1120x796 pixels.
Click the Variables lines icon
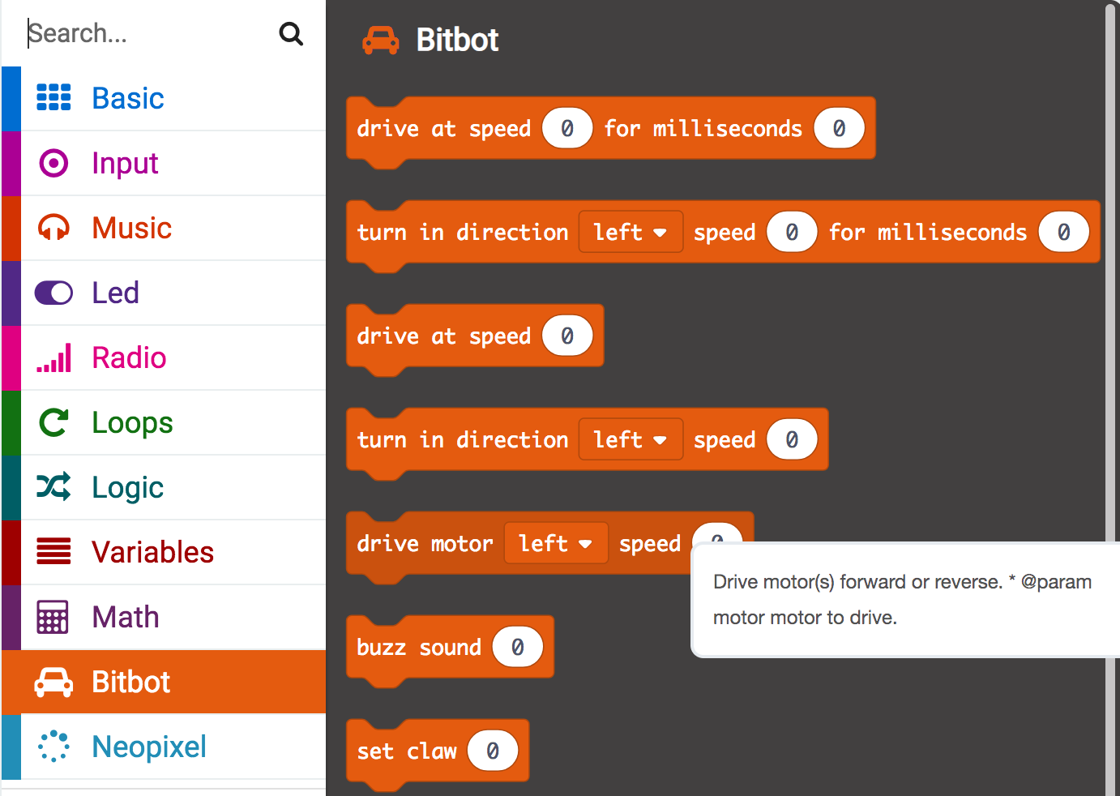(53, 552)
